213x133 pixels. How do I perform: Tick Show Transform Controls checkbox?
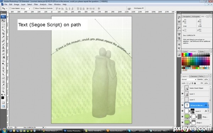point(34,9)
